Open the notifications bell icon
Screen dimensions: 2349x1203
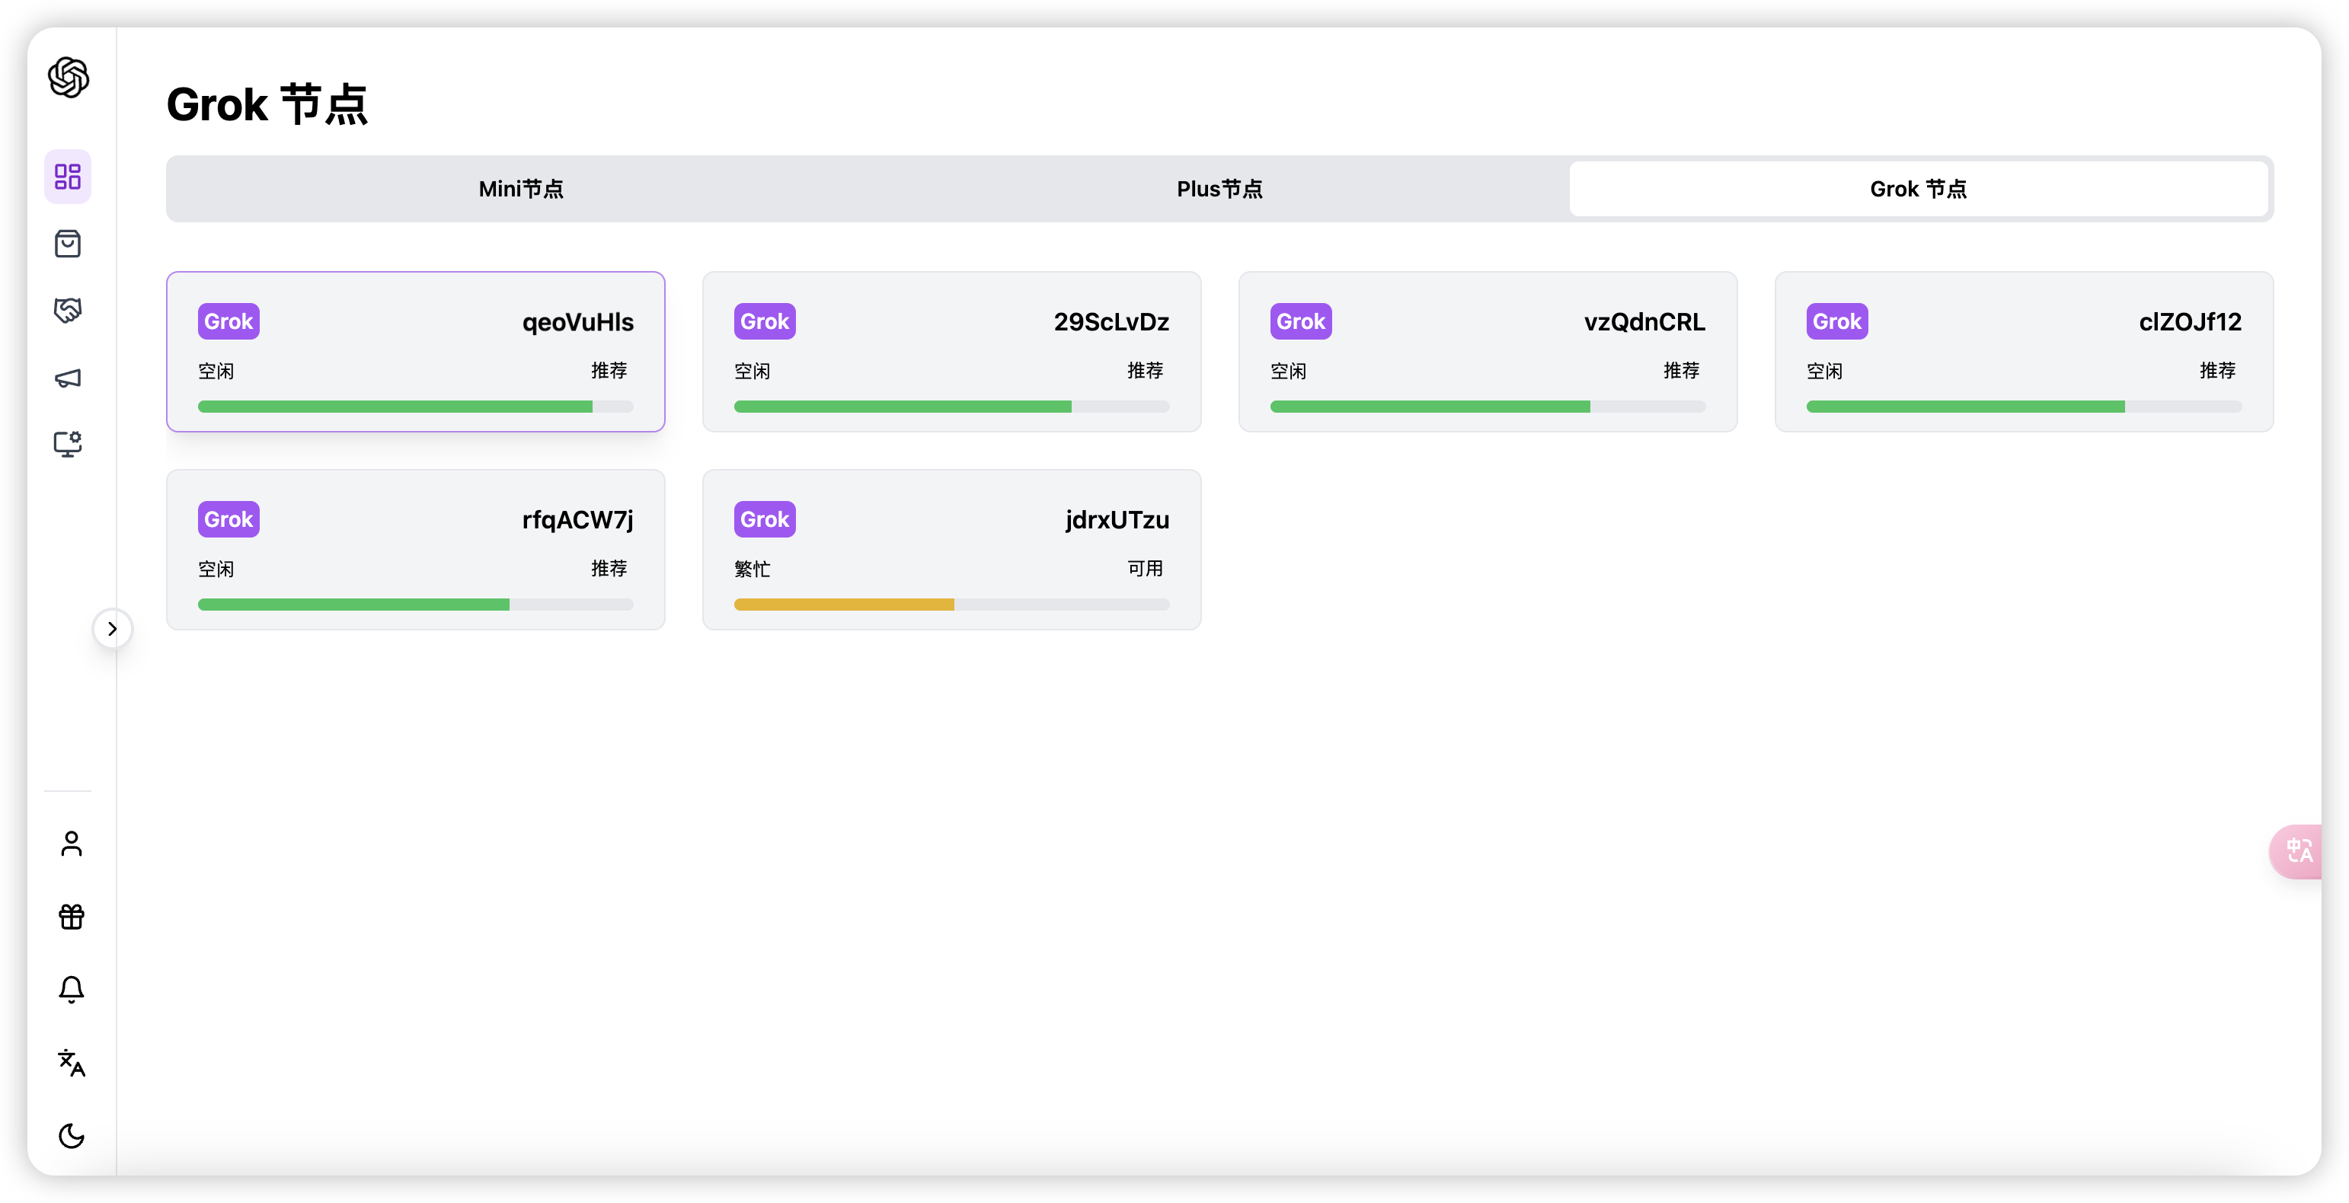pyautogui.click(x=71, y=989)
